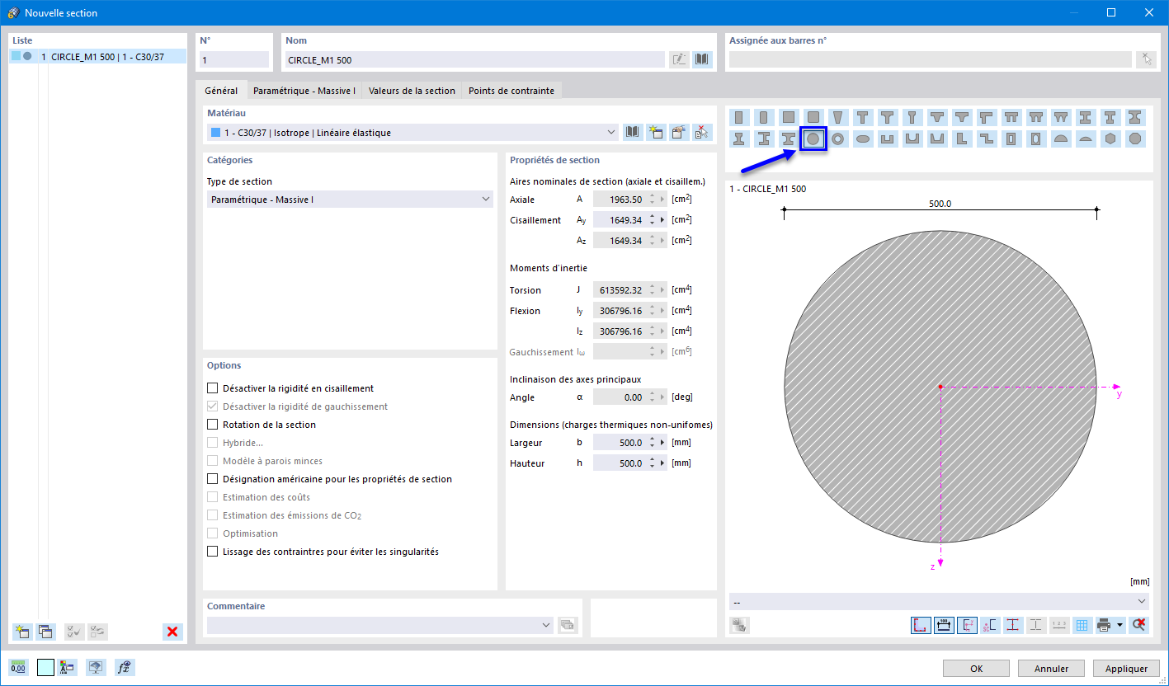Select the circular solid section shape icon
Image resolution: width=1169 pixels, height=686 pixels.
pyautogui.click(x=813, y=139)
